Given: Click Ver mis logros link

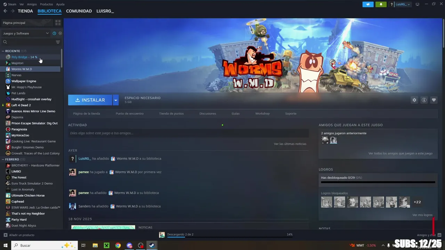Looking at the screenshot, I should point(422,215).
